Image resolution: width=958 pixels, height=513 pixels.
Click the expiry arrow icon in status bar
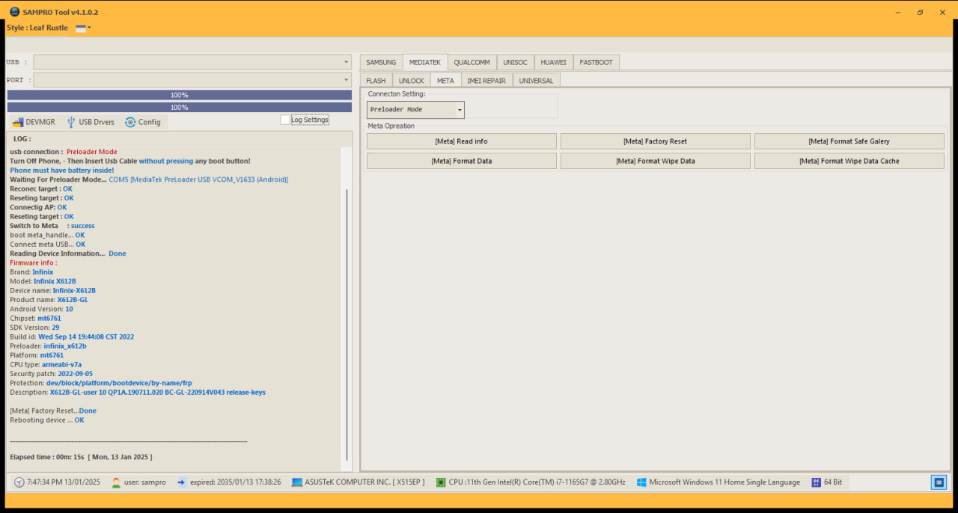click(182, 482)
